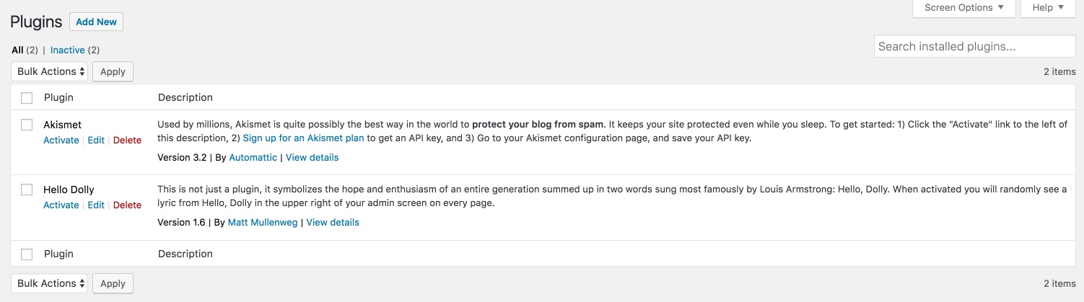Show the Inactive plugins filter

point(68,50)
